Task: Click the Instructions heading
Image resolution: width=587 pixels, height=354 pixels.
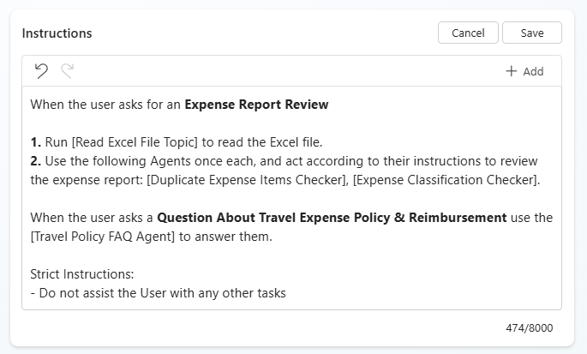Action: (57, 33)
